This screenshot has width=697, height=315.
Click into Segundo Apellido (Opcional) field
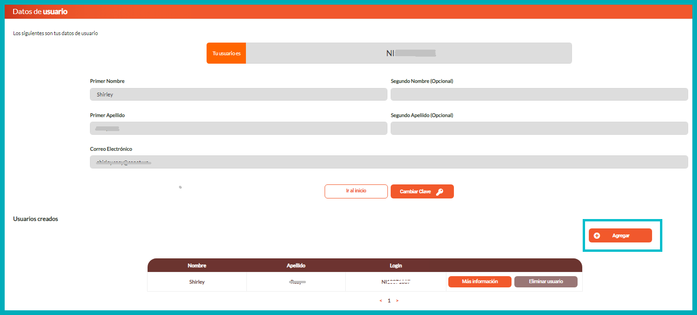click(x=539, y=128)
